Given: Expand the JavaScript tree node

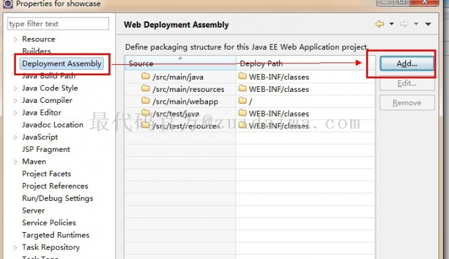Looking at the screenshot, I should click(15, 137).
